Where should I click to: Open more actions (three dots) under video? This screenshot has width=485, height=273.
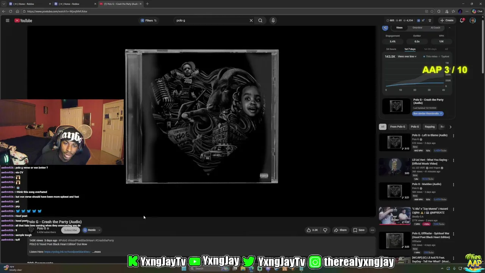click(x=372, y=230)
